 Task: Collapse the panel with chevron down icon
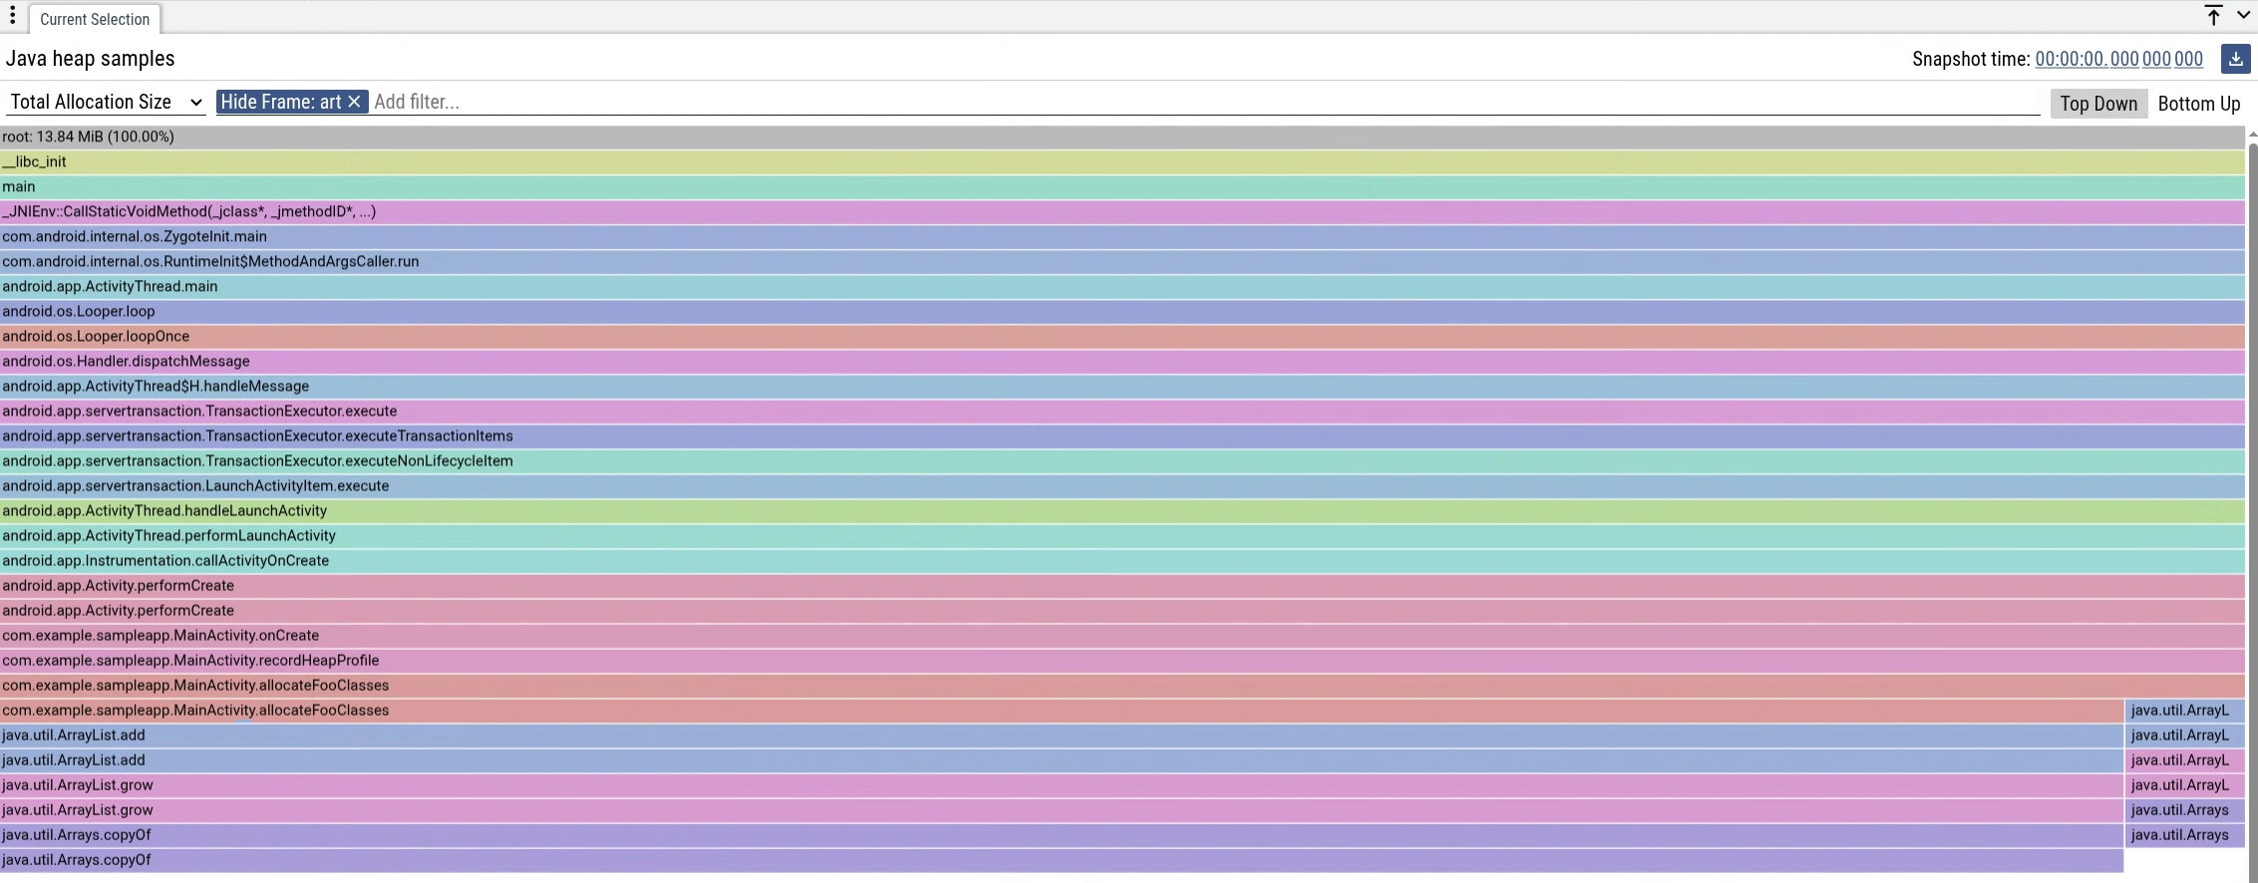[x=2243, y=16]
